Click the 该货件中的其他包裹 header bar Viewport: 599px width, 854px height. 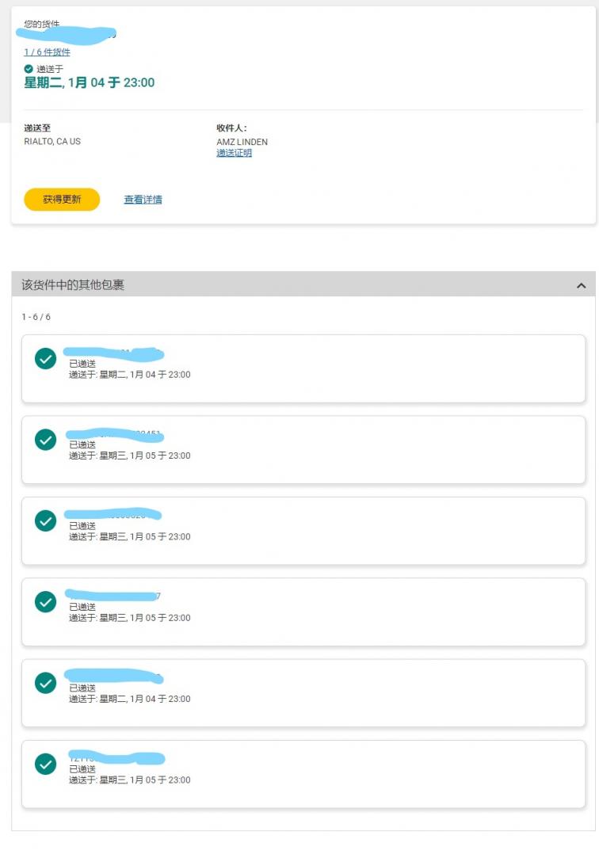click(303, 284)
